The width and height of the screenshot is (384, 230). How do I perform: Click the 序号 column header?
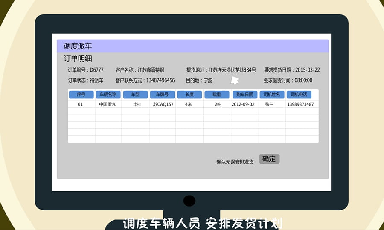pyautogui.click(x=81, y=95)
